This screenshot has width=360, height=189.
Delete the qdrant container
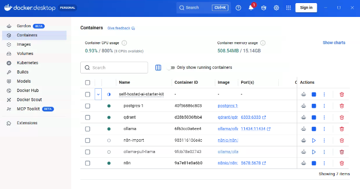pyautogui.click(x=341, y=117)
